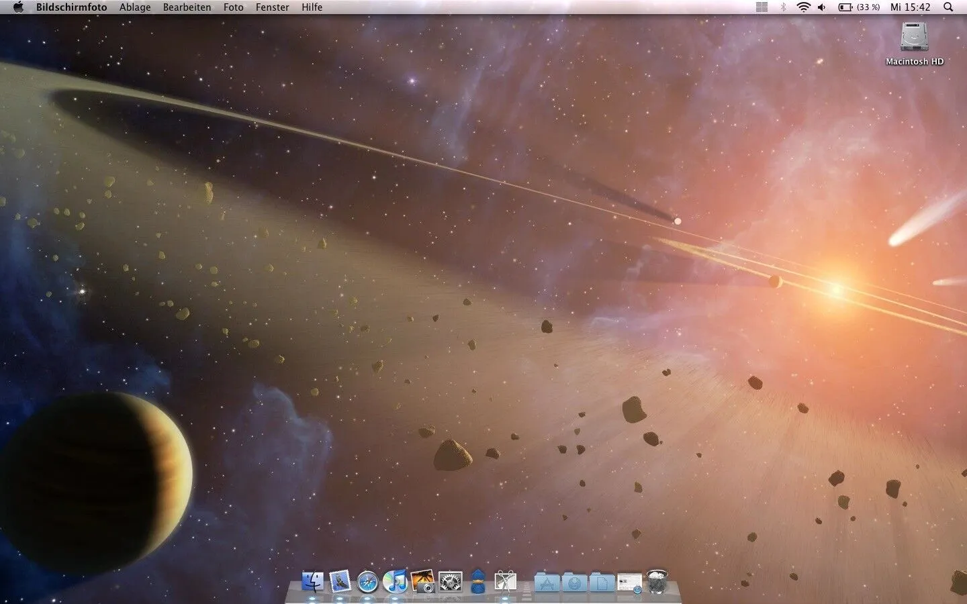This screenshot has width=967, height=604.
Task: Open the volume control in menu bar
Action: click(822, 7)
